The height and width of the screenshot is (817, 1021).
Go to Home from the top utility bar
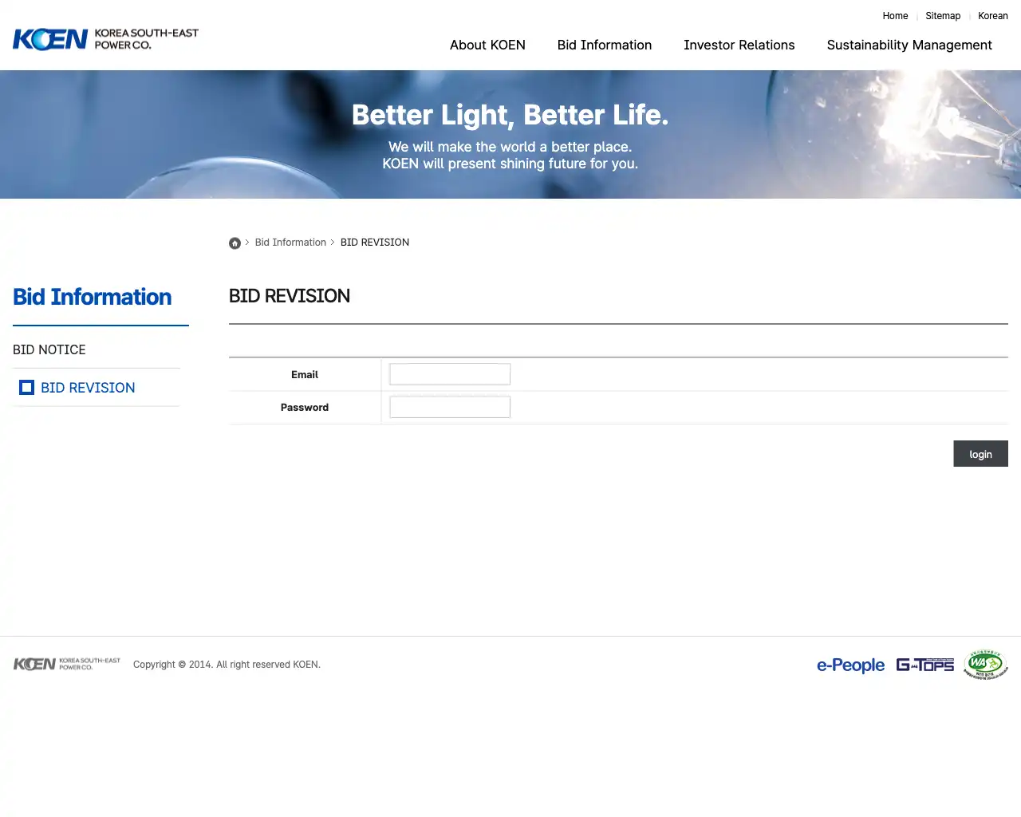pos(895,16)
